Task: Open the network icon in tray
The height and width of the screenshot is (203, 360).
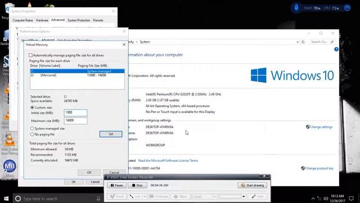Action: [319, 198]
